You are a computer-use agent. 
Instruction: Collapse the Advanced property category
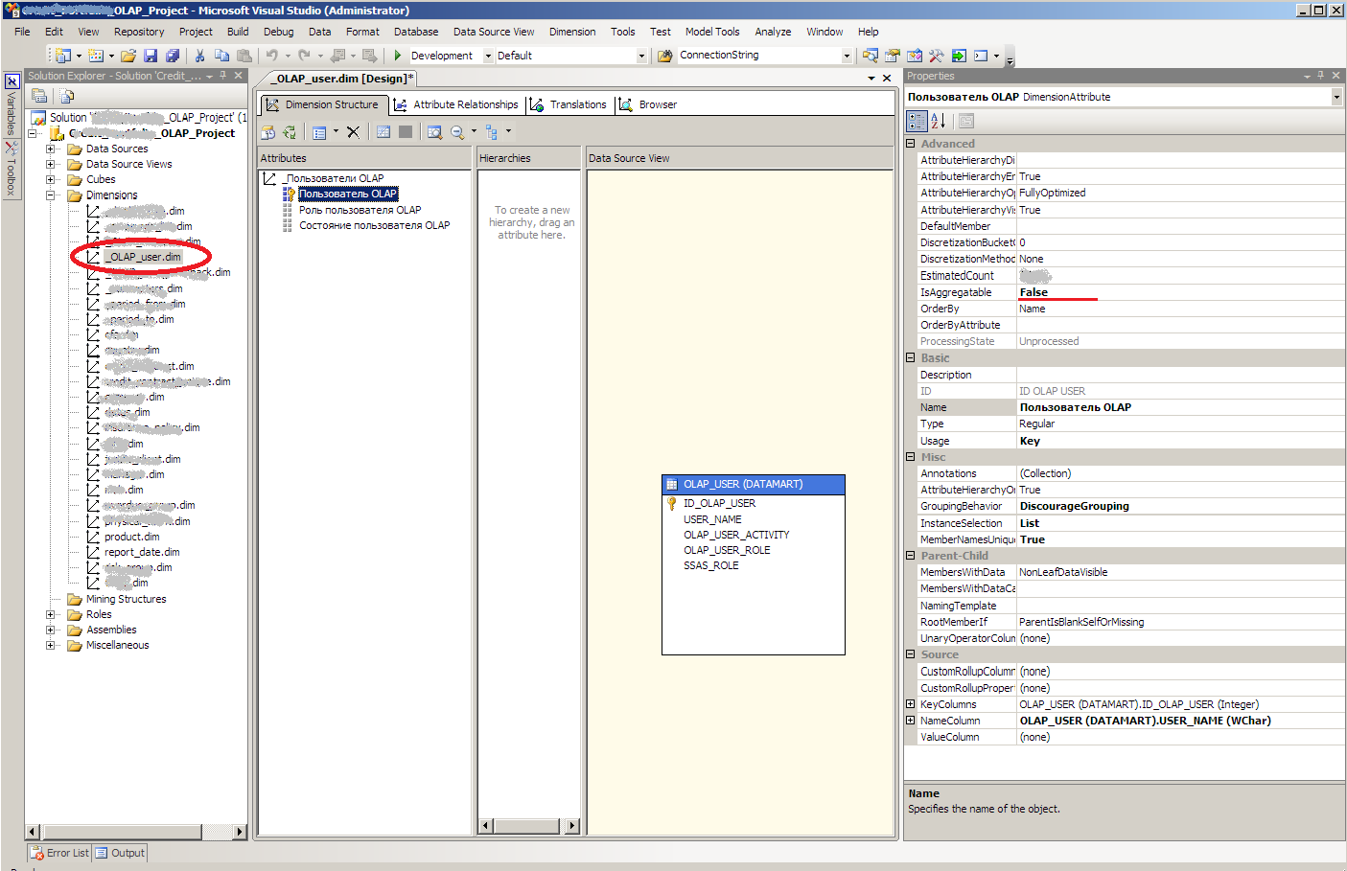911,144
